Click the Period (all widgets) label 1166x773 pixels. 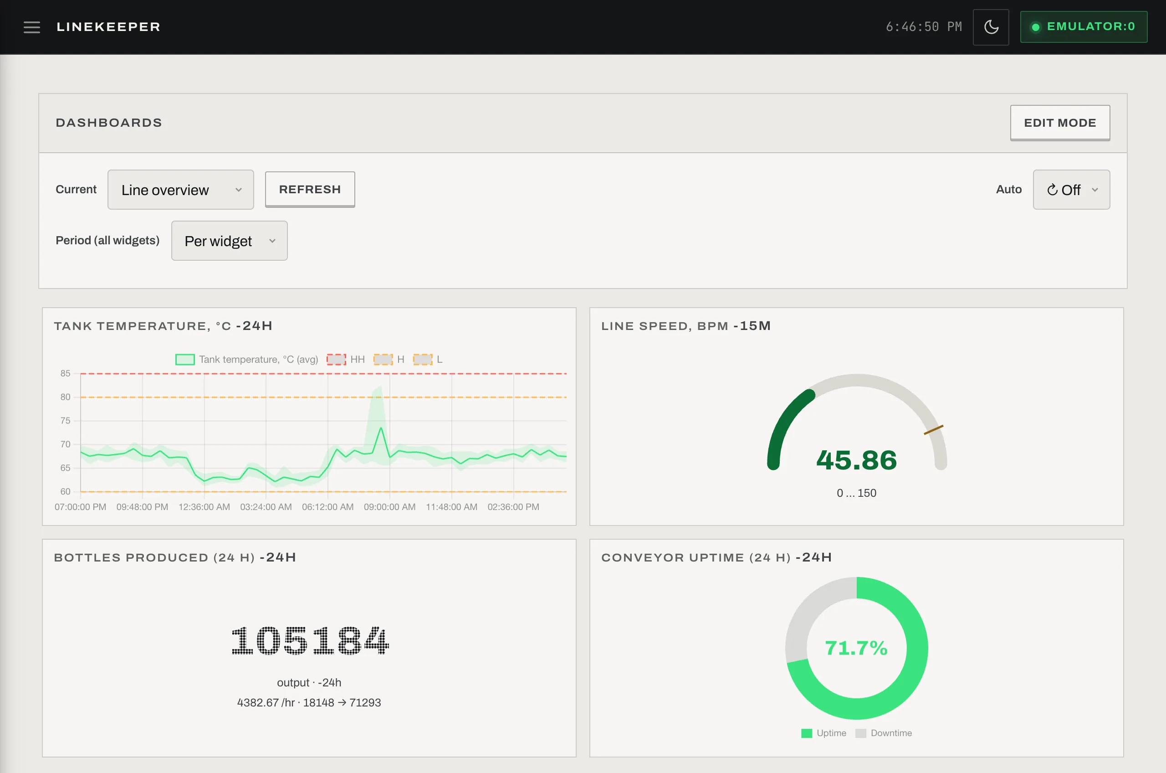[x=107, y=240]
